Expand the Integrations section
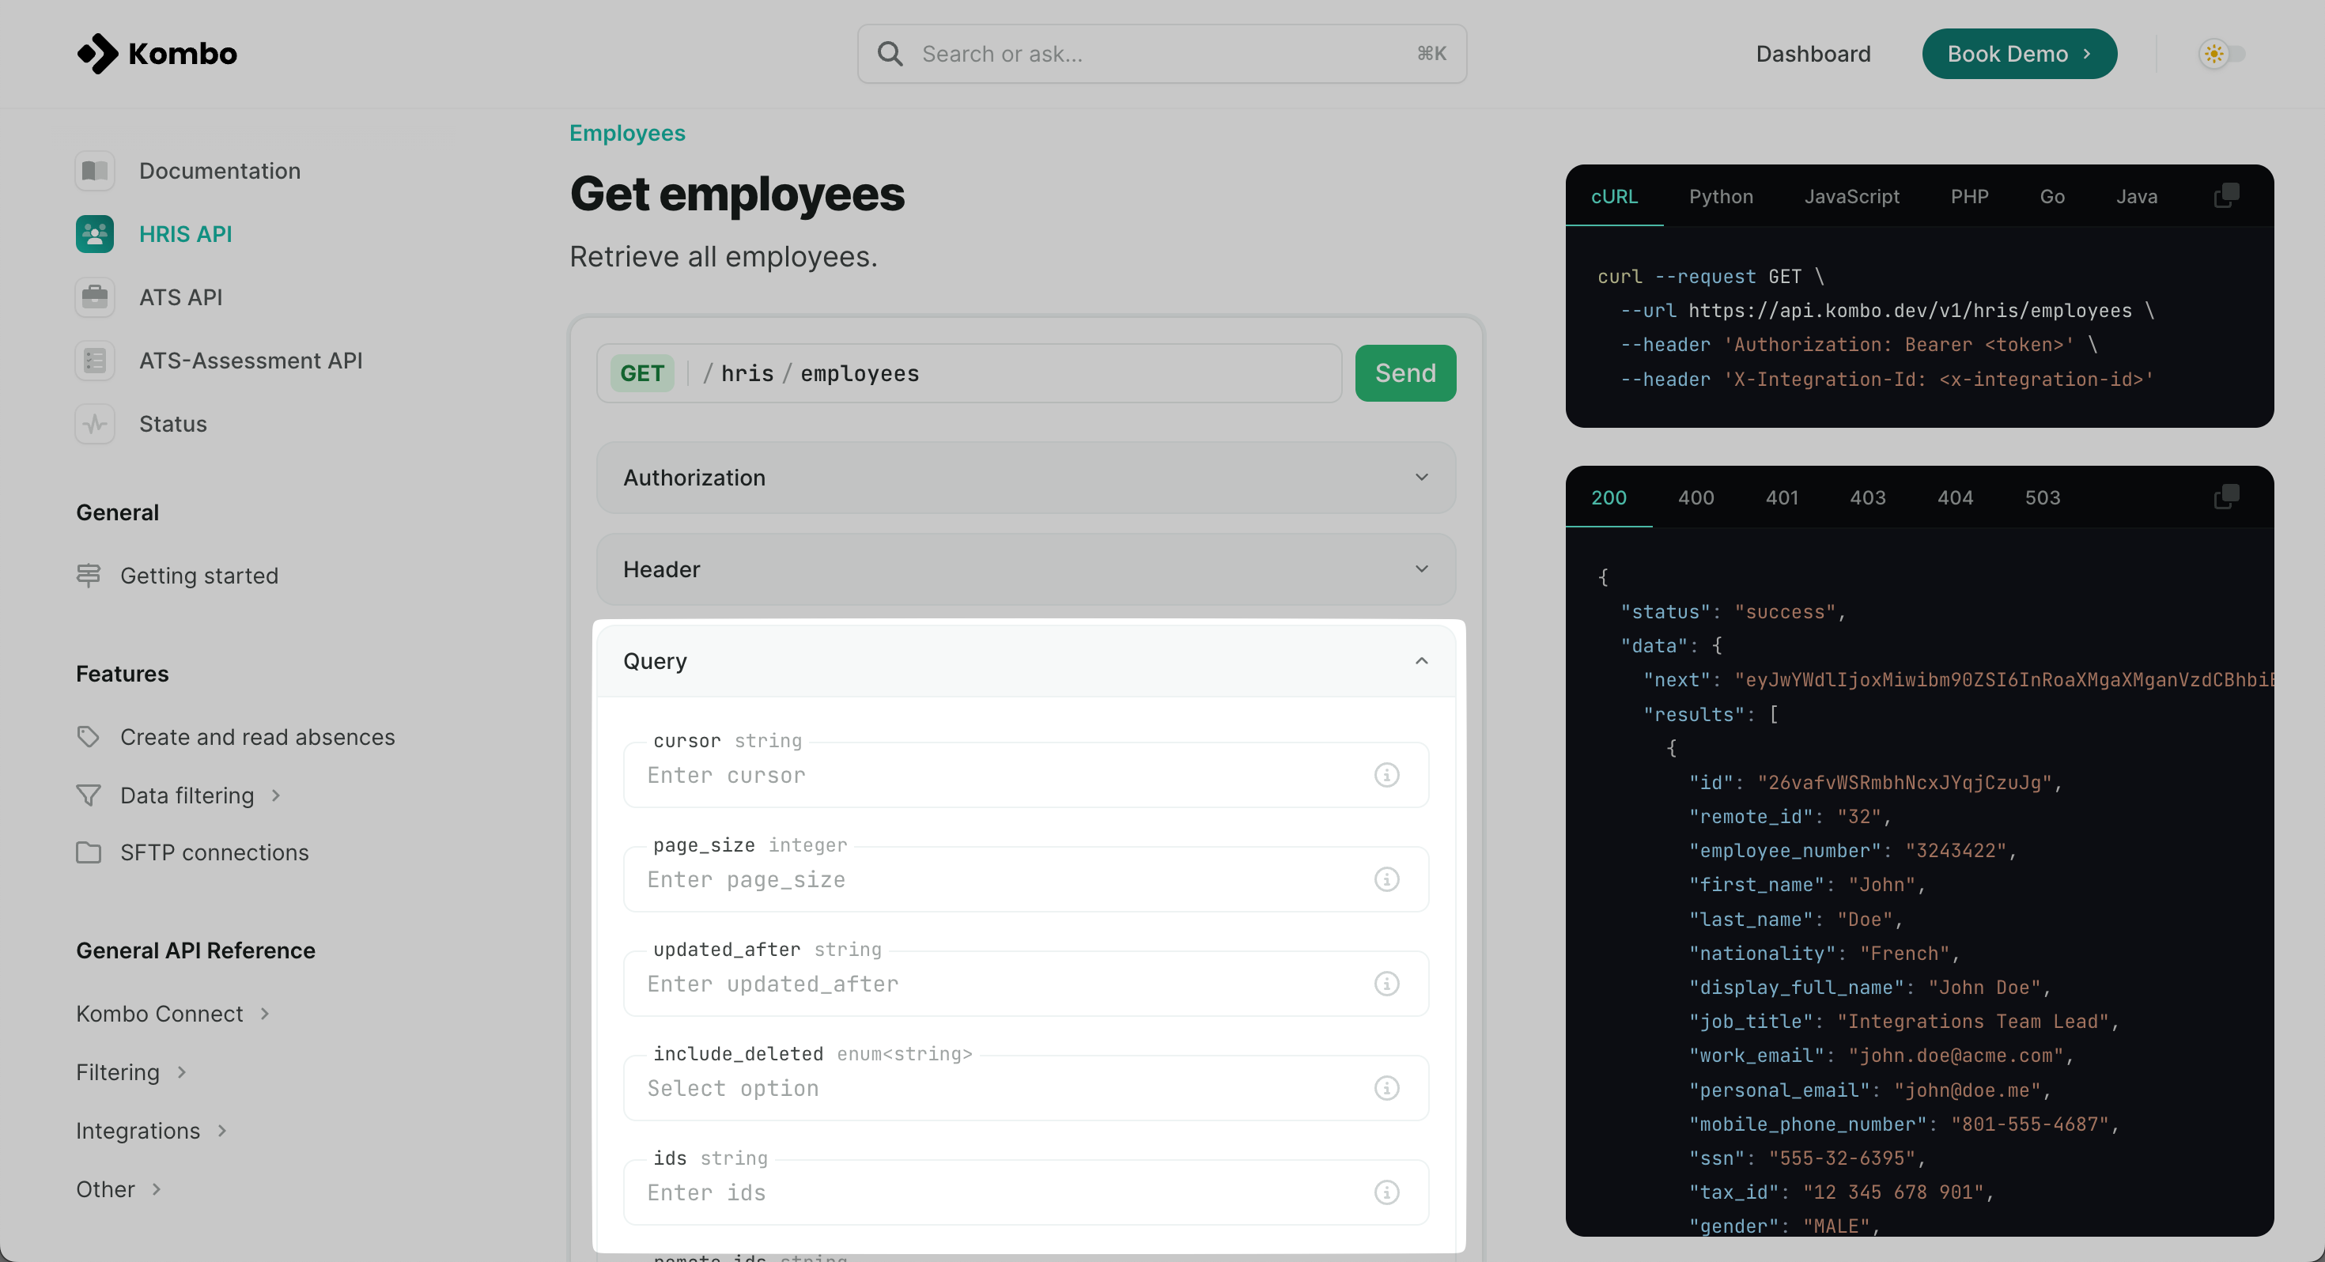Viewport: 2325px width, 1262px height. coord(222,1130)
